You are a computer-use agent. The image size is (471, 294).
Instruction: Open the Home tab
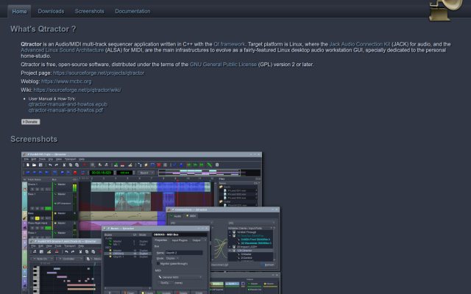click(19, 12)
